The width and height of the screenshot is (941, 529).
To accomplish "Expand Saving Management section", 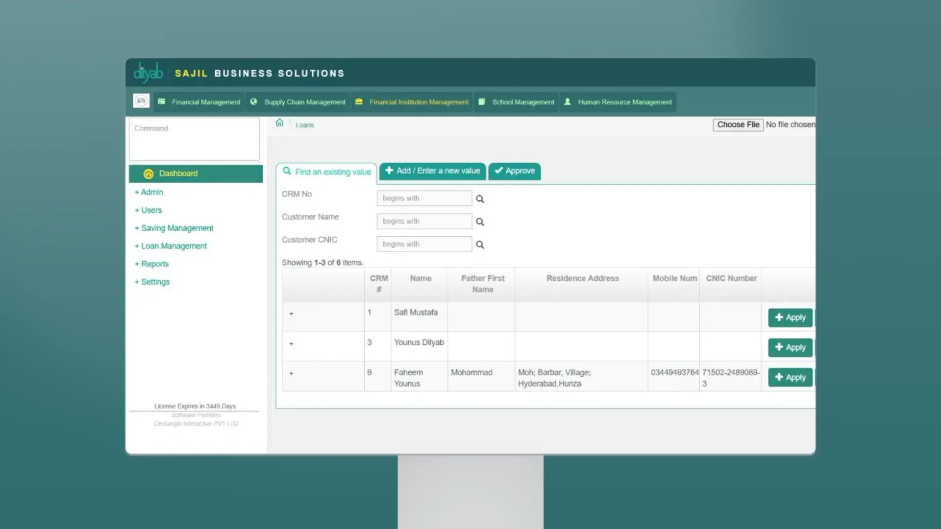I will pyautogui.click(x=174, y=228).
